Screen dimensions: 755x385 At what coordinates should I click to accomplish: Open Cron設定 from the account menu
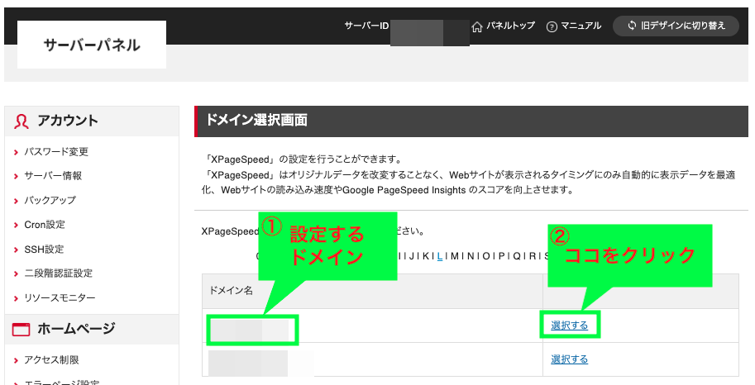(x=45, y=225)
